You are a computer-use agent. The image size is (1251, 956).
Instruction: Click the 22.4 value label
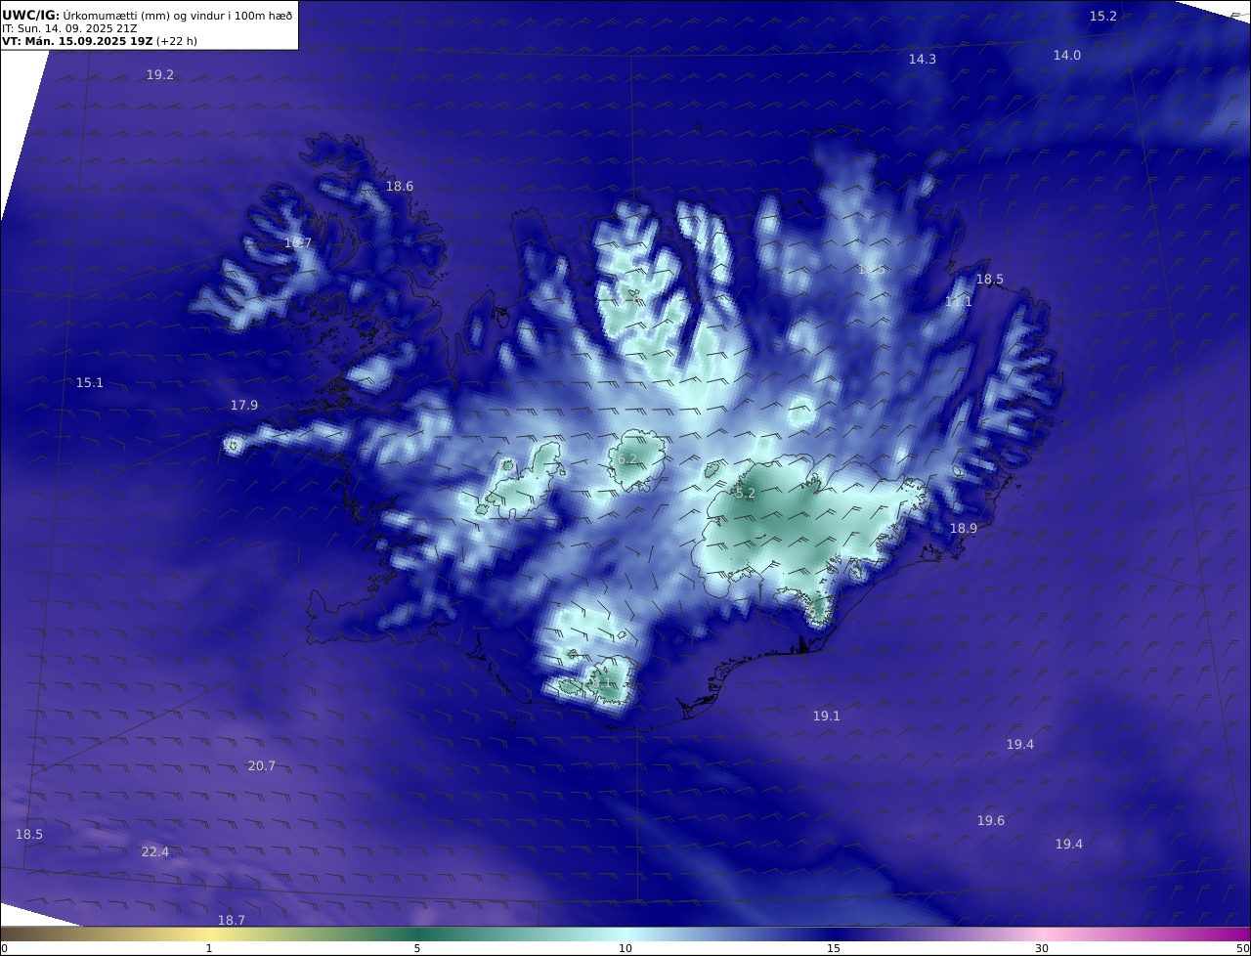[x=155, y=852]
